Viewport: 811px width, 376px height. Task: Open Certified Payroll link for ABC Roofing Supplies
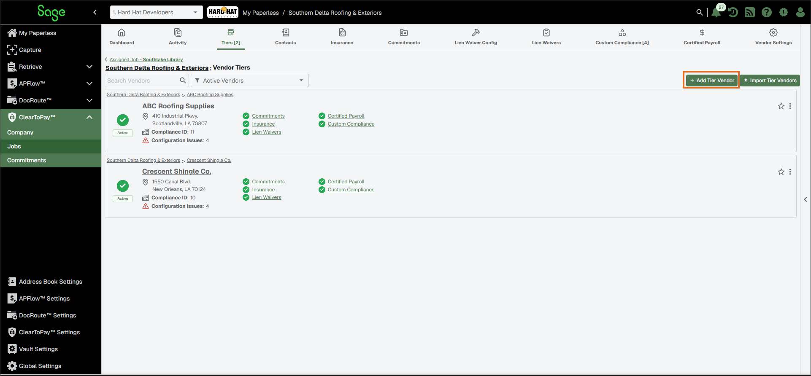pos(346,116)
